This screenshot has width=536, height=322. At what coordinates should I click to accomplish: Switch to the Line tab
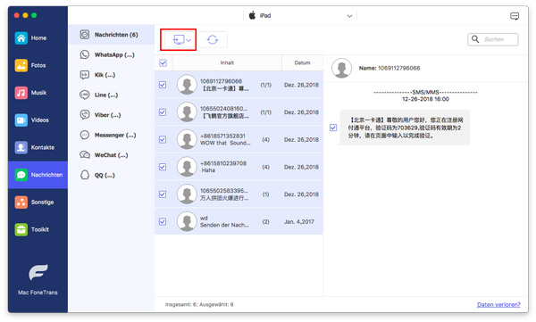pos(112,95)
